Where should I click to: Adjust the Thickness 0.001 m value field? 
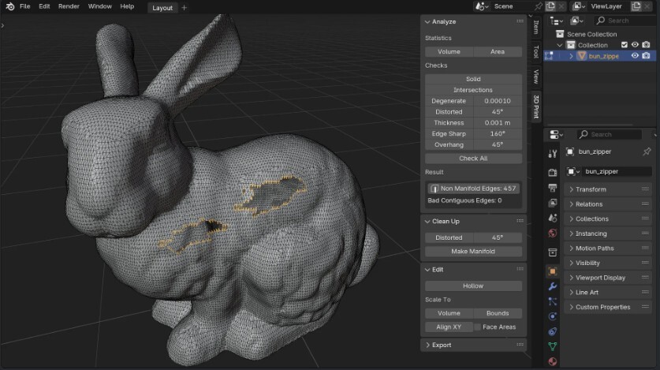coord(498,123)
